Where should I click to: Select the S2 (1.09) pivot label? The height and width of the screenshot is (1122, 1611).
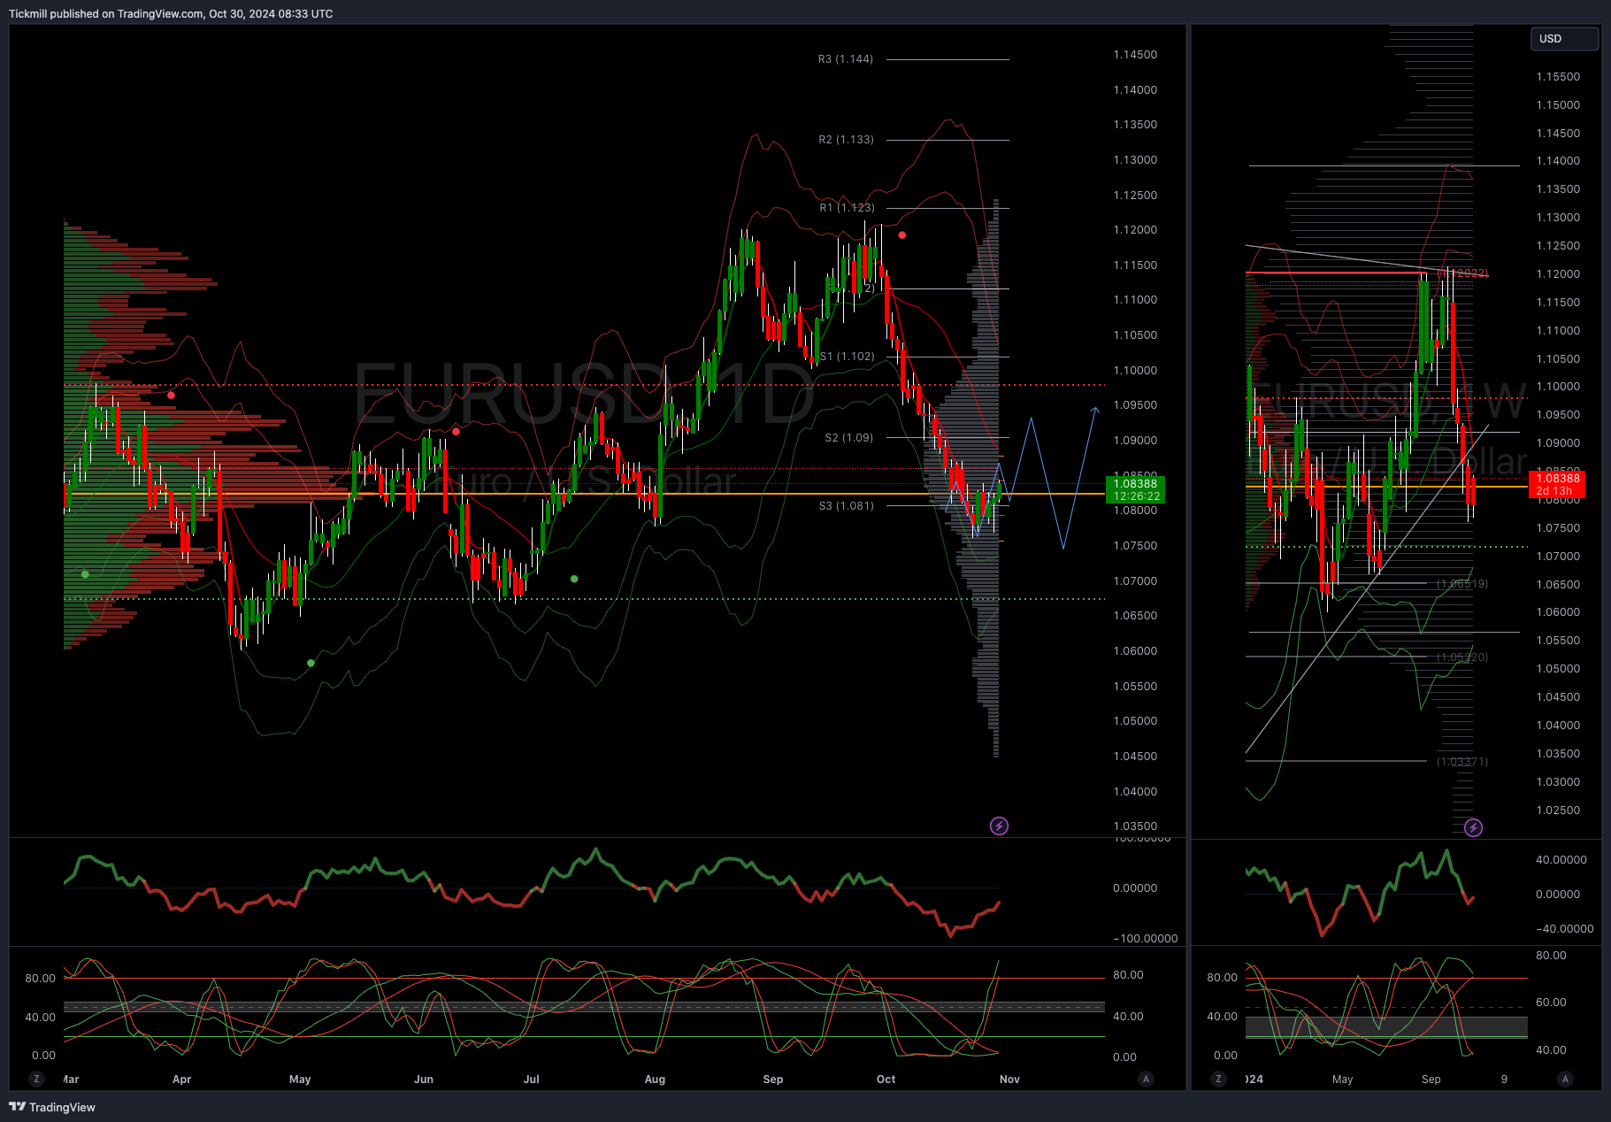click(x=848, y=438)
